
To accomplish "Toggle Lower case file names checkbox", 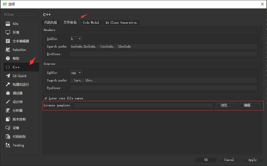I will (46, 98).
